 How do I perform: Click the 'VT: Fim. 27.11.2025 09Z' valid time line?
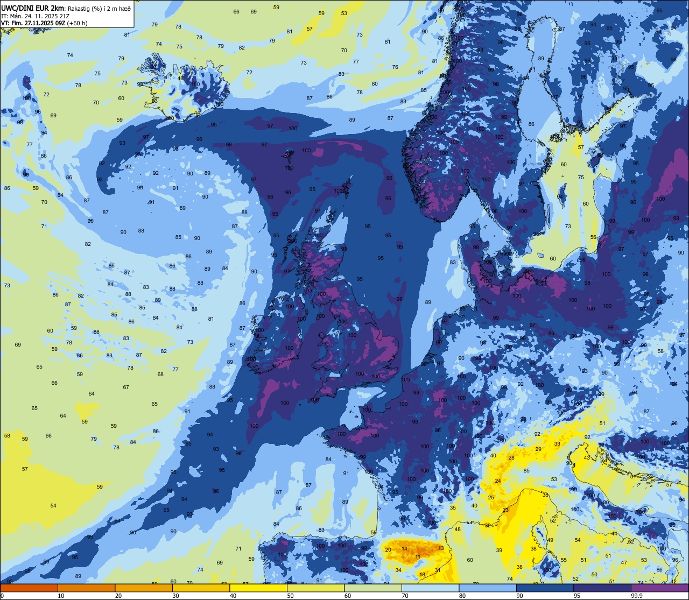(x=33, y=23)
